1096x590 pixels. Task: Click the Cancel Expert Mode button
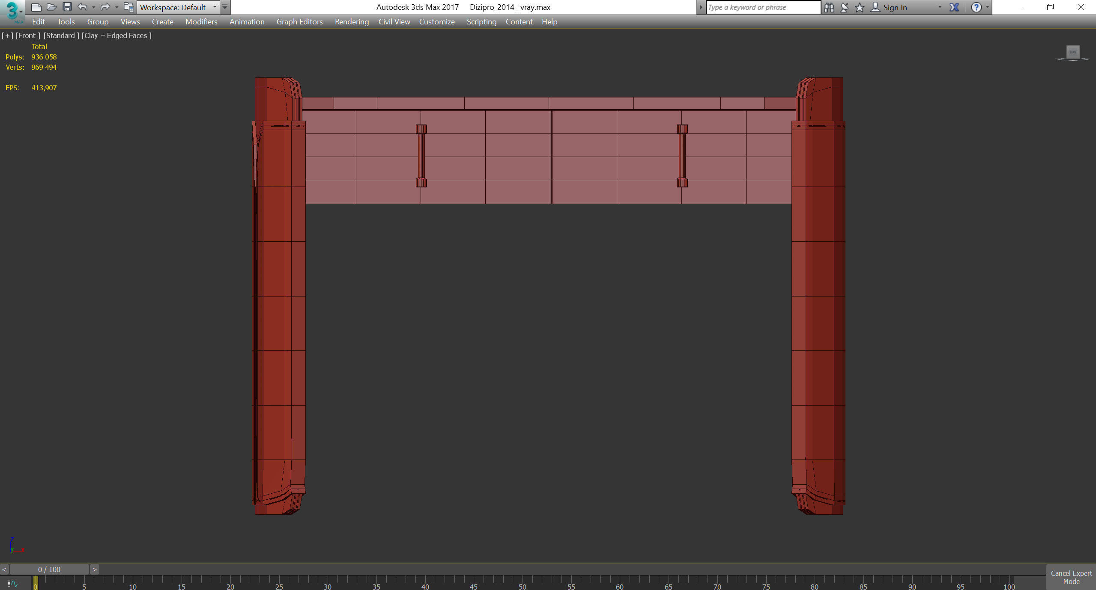[1071, 577]
